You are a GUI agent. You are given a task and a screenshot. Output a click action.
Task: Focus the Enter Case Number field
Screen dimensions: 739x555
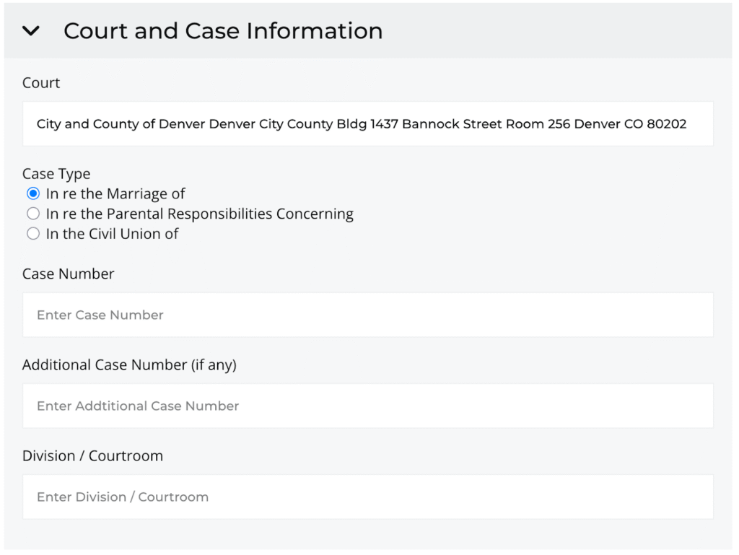coord(367,315)
